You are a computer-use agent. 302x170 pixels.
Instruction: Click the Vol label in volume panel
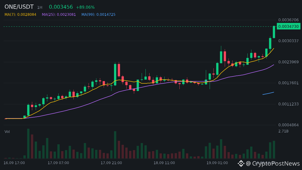tap(7, 131)
